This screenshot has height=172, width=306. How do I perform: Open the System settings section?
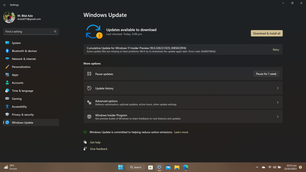pos(31,43)
